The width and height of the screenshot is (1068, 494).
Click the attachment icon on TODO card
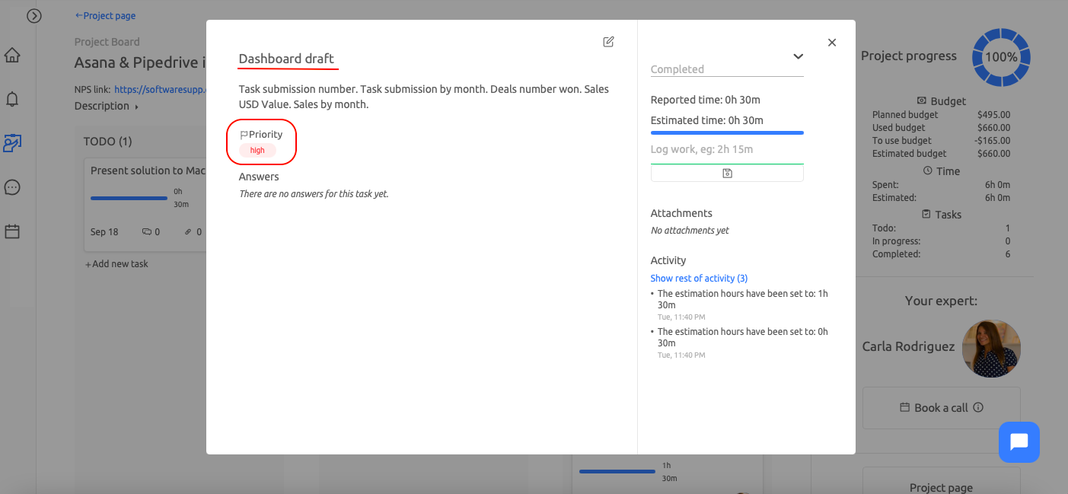(188, 232)
